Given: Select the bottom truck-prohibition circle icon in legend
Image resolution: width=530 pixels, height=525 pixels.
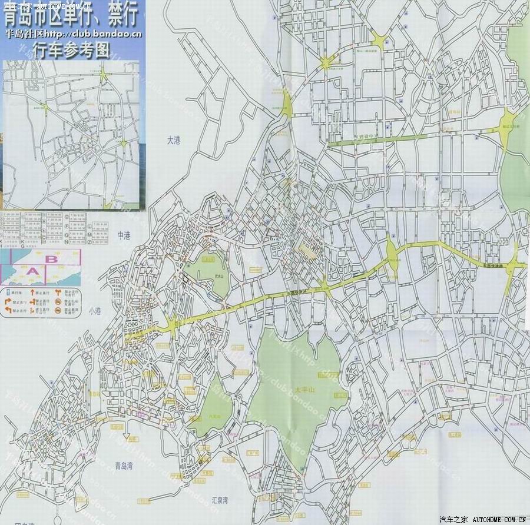Looking at the screenshot, I should coord(59,310).
